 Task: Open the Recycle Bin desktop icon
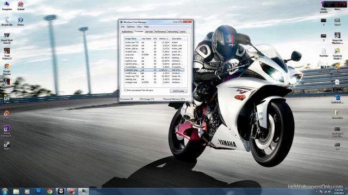pos(7,22)
